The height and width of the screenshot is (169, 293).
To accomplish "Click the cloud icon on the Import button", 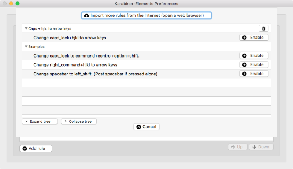I will (x=86, y=16).
